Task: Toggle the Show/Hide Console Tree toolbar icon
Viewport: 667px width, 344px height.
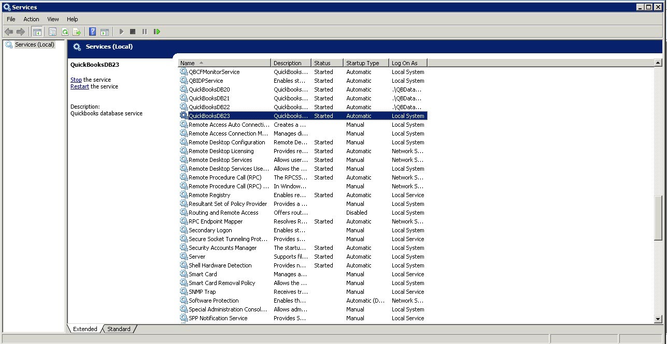Action: coord(38,32)
